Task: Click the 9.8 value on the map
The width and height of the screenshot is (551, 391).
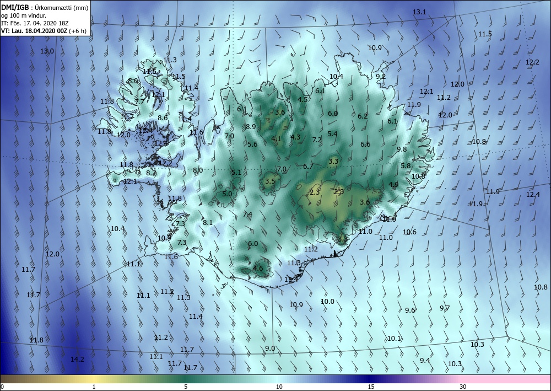Action: coord(402,149)
